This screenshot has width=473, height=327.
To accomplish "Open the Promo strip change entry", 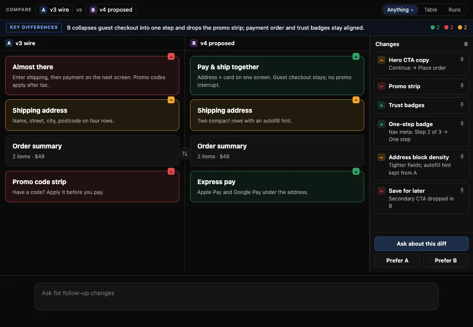I will coord(421,86).
